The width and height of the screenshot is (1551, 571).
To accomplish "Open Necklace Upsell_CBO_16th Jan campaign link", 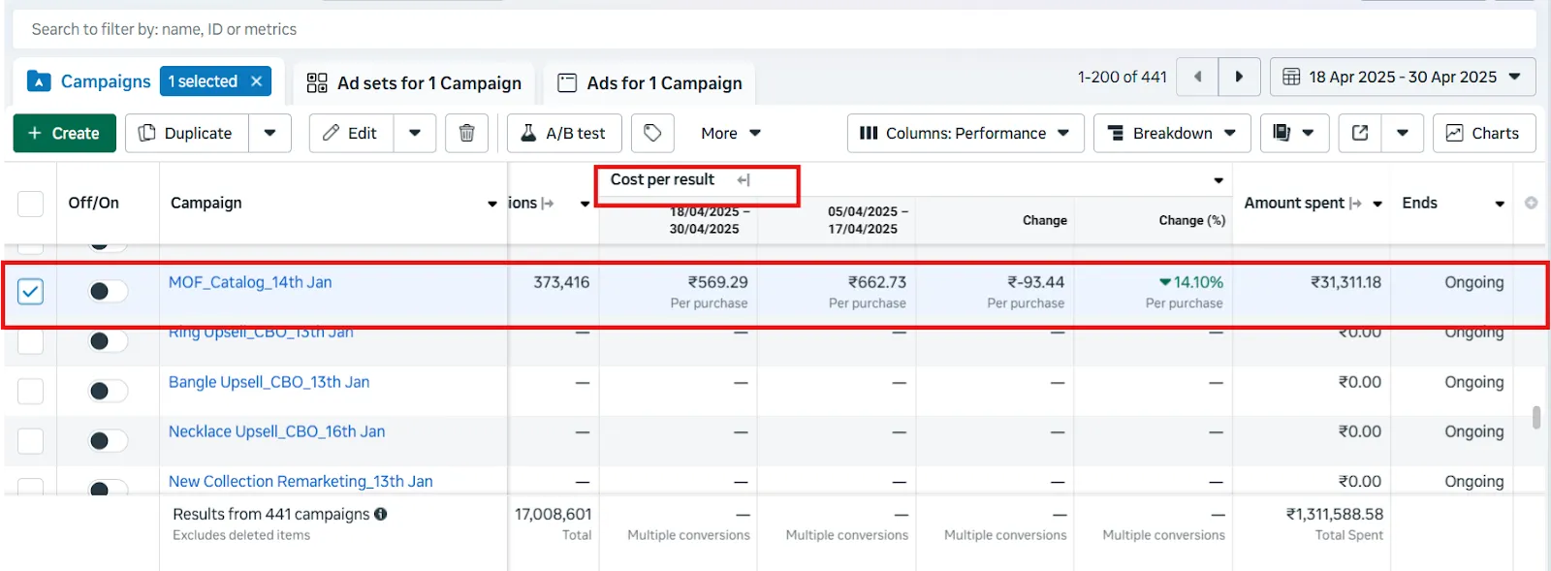I will tap(276, 431).
